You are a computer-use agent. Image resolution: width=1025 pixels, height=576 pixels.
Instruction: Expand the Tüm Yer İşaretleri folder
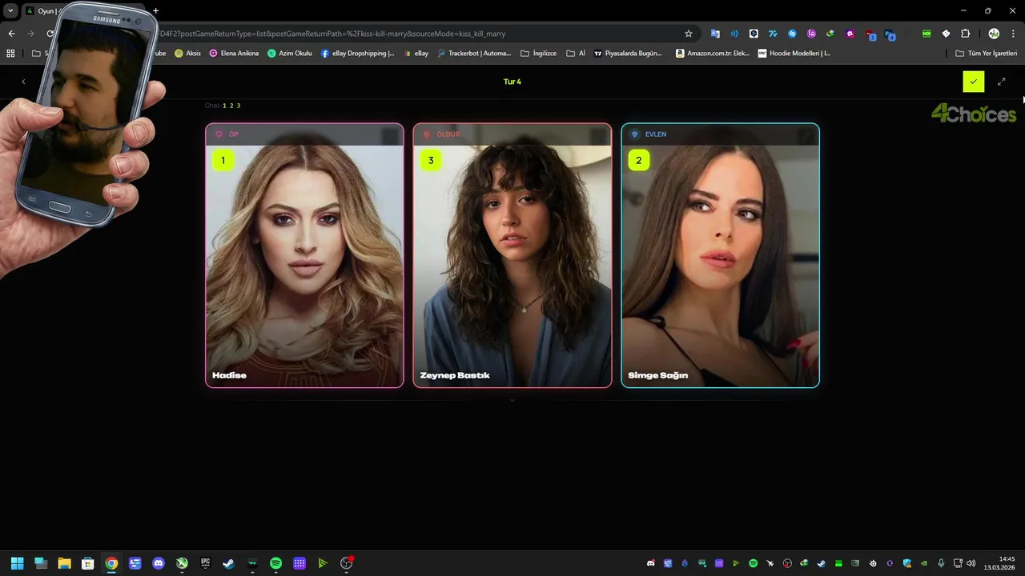[986, 53]
